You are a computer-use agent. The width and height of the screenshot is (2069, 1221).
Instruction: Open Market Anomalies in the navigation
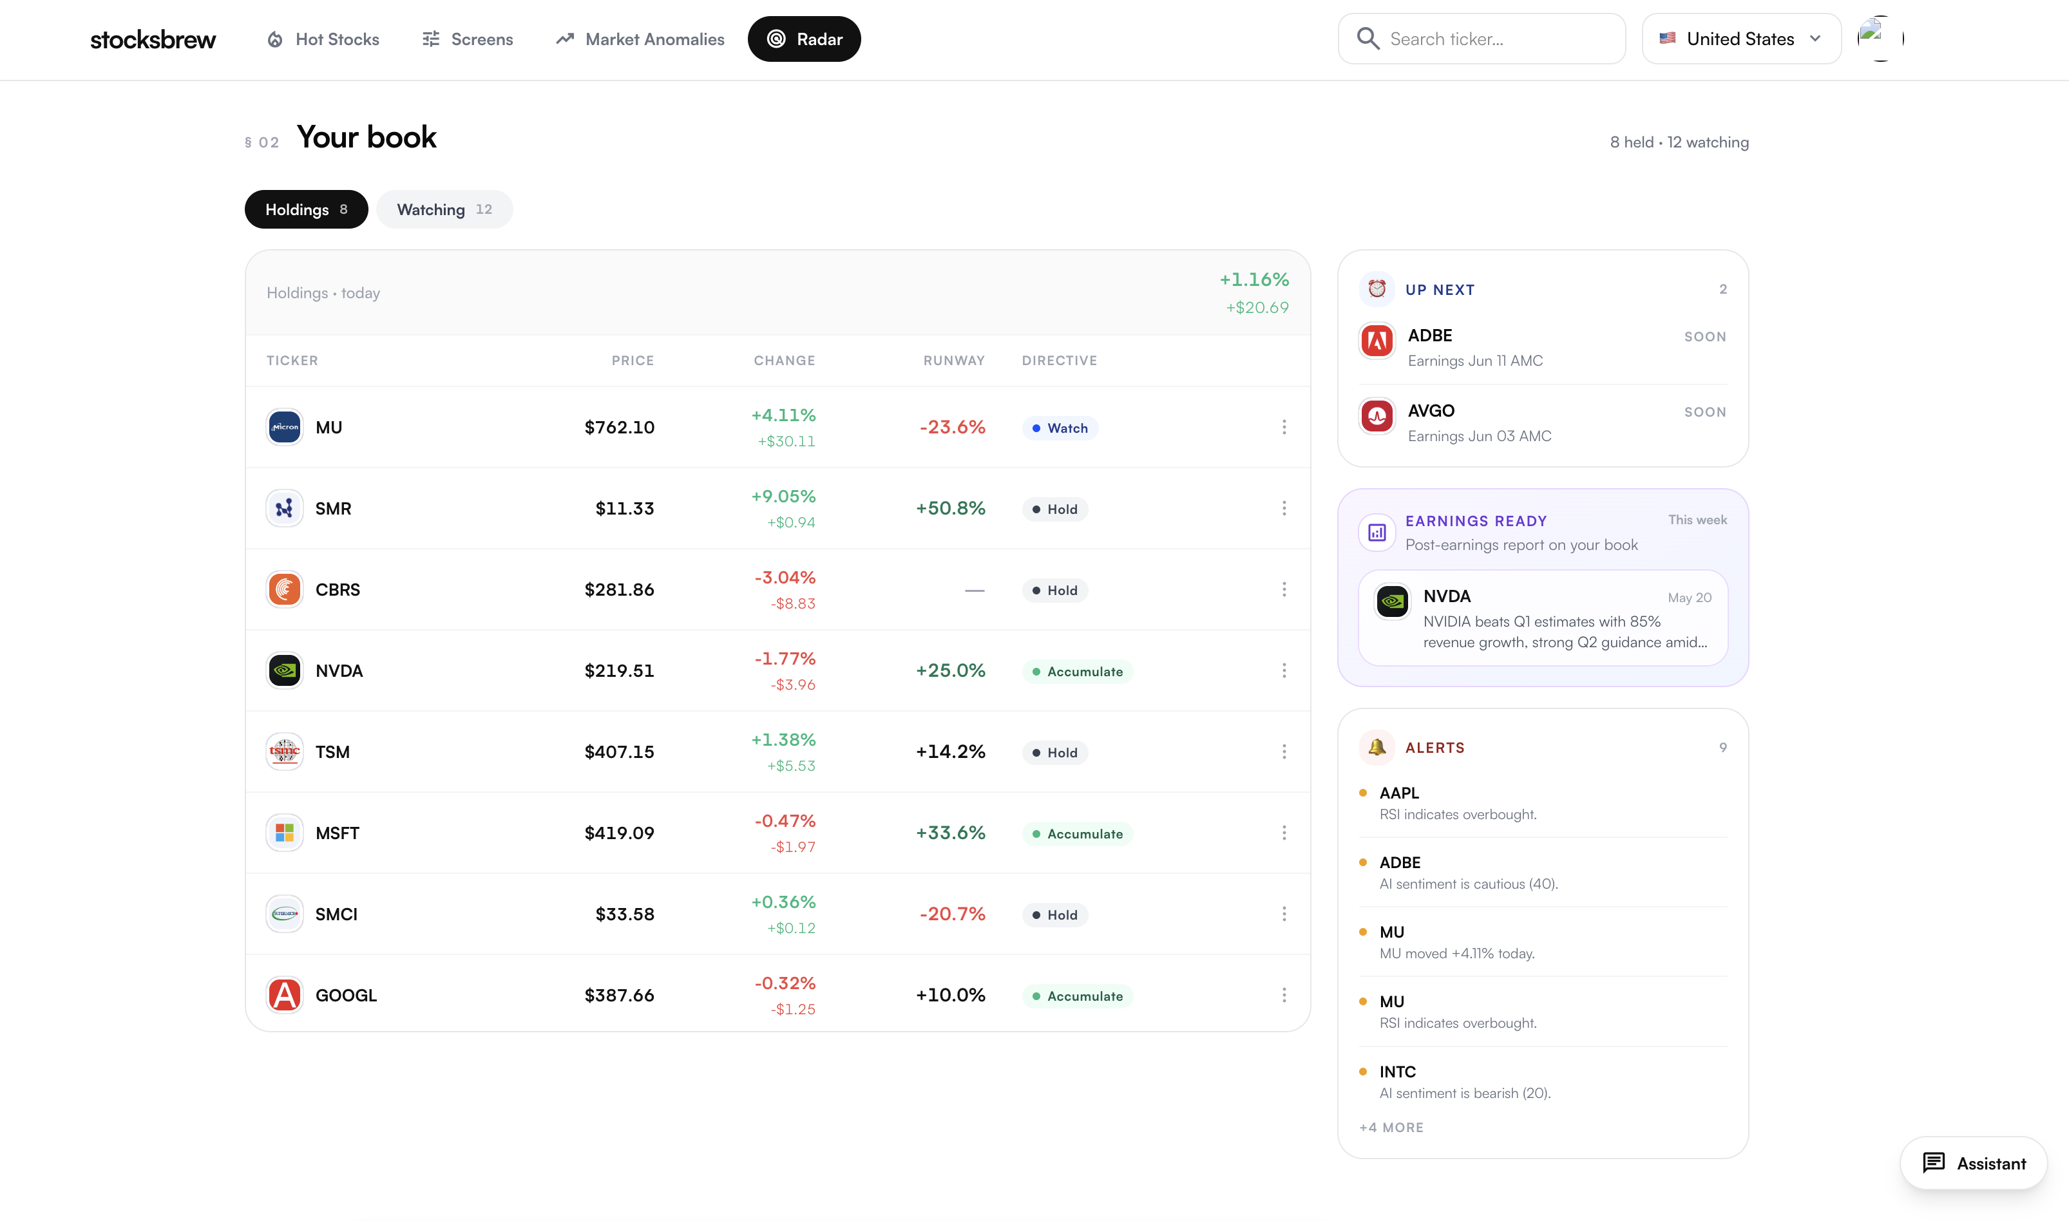640,39
